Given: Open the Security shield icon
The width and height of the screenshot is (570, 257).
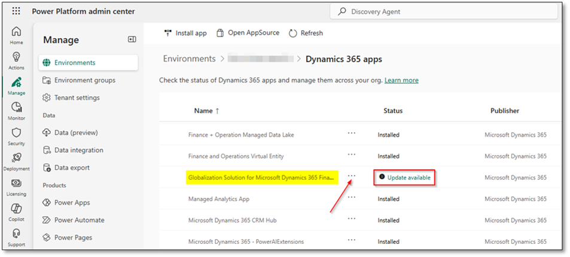Looking at the screenshot, I should coord(16,136).
